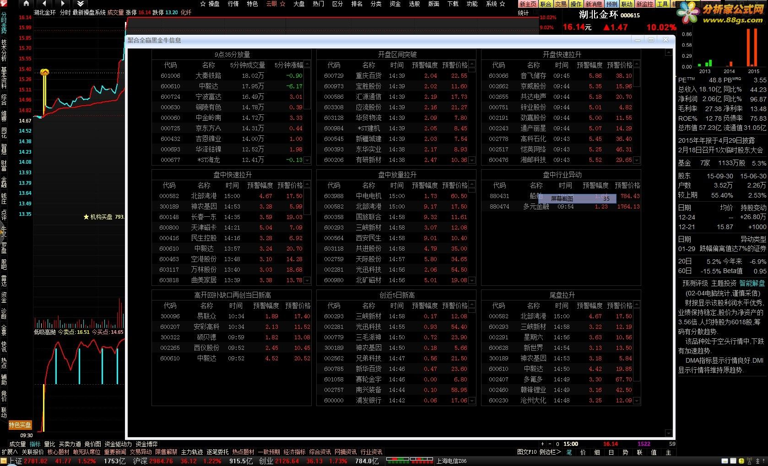
Task: Open the 工具 tab
Action: (662, 4)
